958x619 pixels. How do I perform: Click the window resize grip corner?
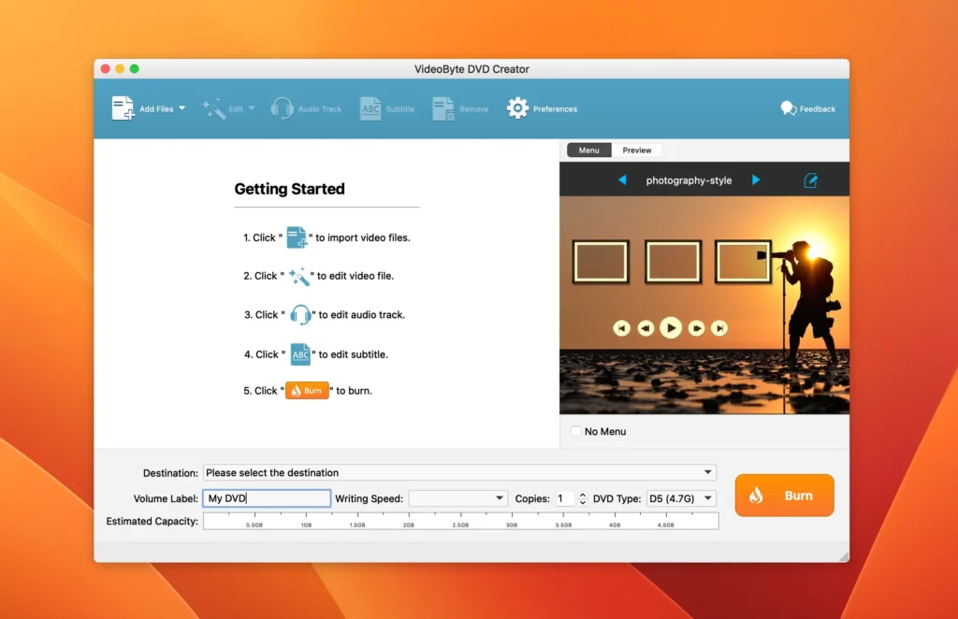coord(844,556)
